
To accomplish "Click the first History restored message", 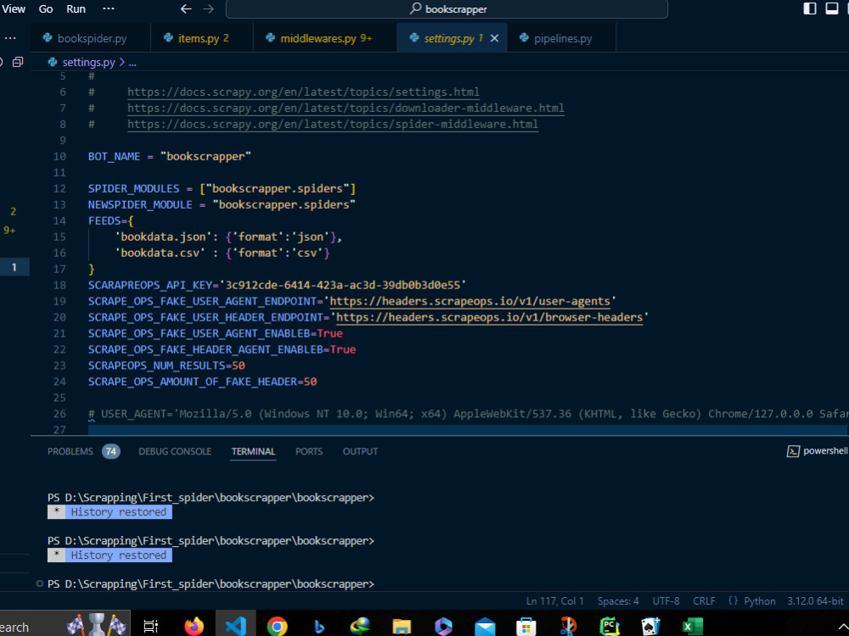I will [x=110, y=512].
